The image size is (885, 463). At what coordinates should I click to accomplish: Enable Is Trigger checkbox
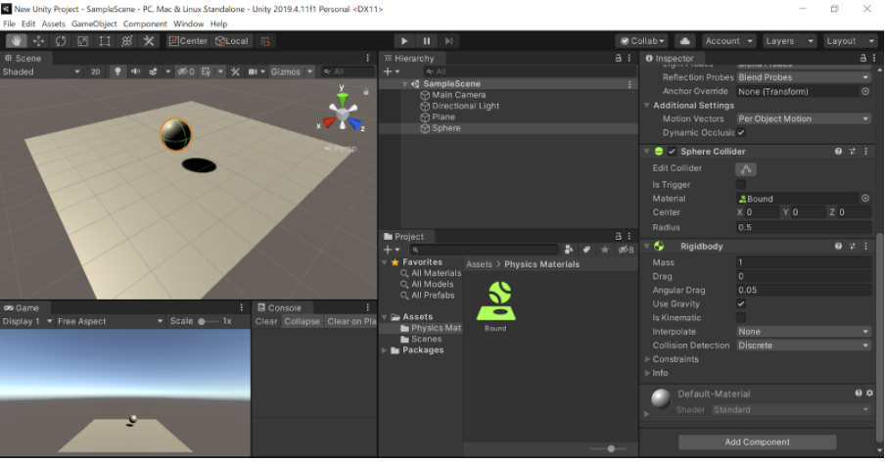pos(741,185)
